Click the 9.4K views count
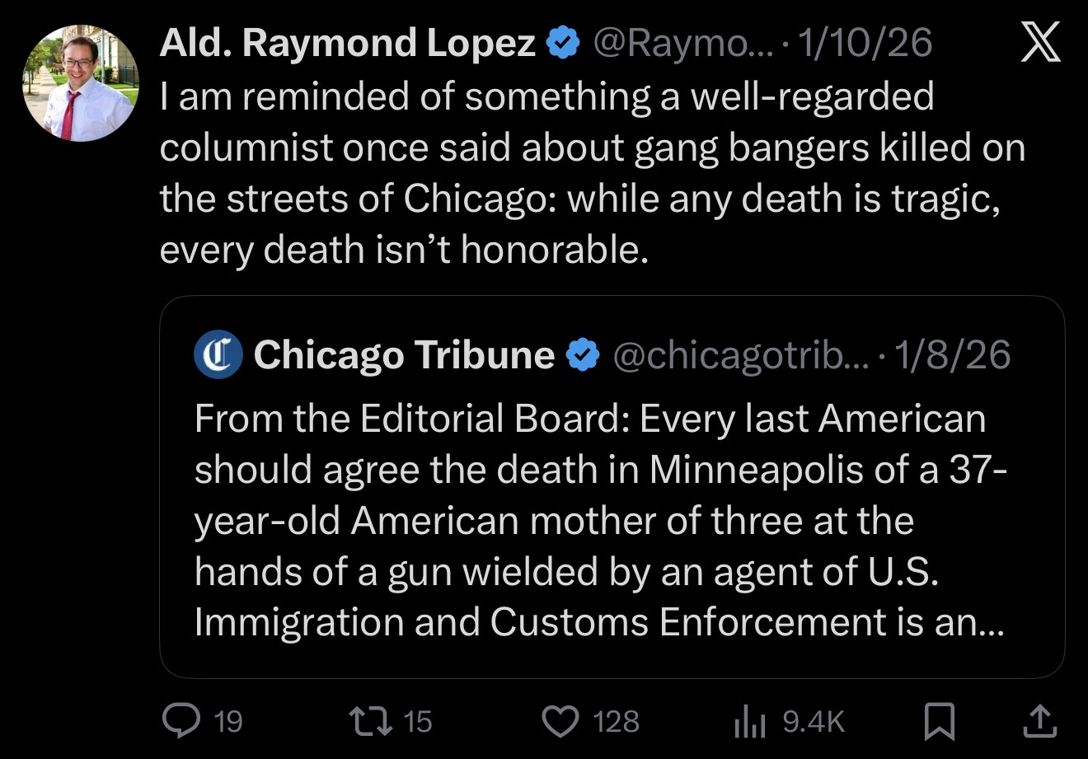The image size is (1088, 759). click(814, 722)
